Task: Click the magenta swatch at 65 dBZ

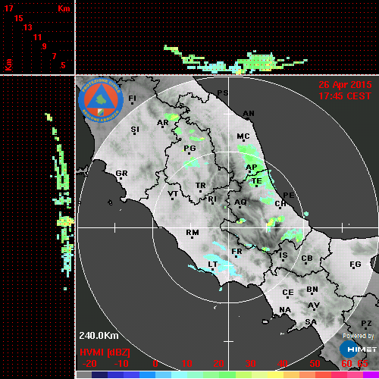Action: (x=371, y=374)
